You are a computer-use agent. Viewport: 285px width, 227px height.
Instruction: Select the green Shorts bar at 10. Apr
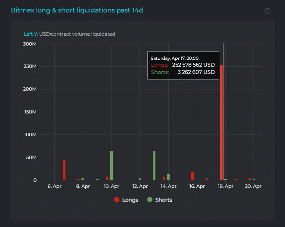[x=112, y=165]
